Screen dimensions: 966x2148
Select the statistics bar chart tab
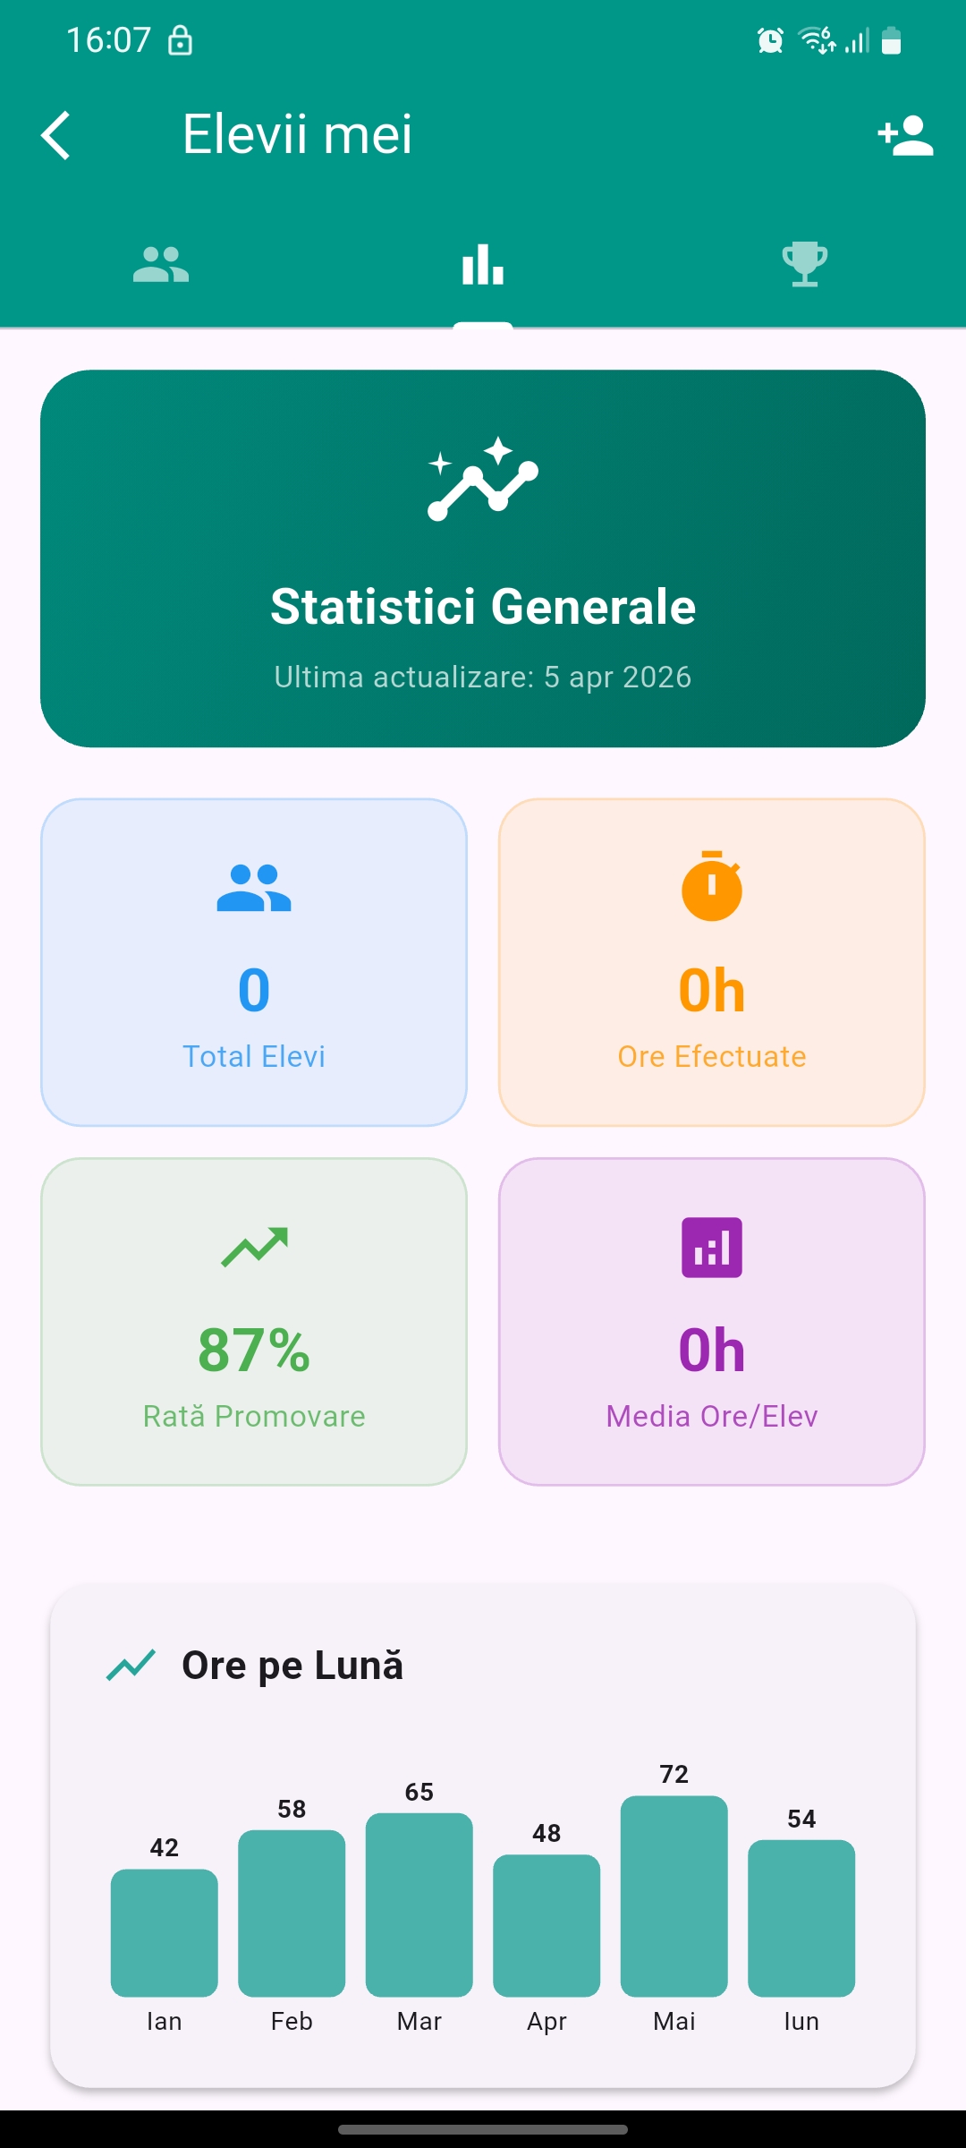483,265
